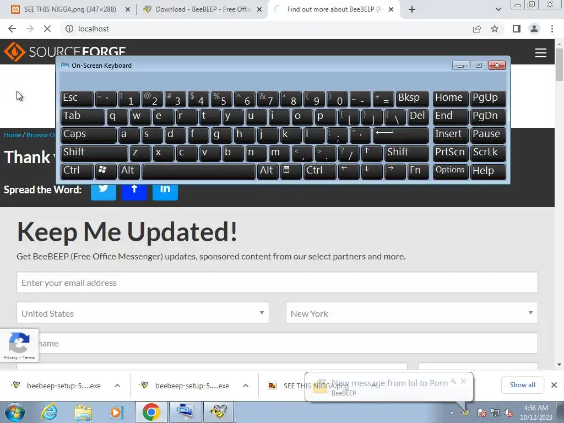This screenshot has height=423, width=564.
Task: Click the page vertical scrollbar thumb
Action: pos(560,64)
